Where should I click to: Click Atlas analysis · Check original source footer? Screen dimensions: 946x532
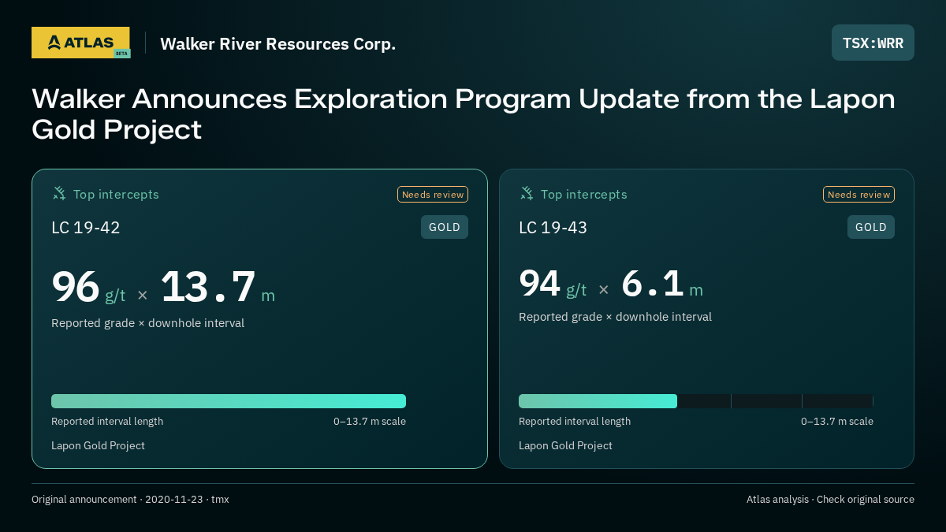pyautogui.click(x=830, y=500)
